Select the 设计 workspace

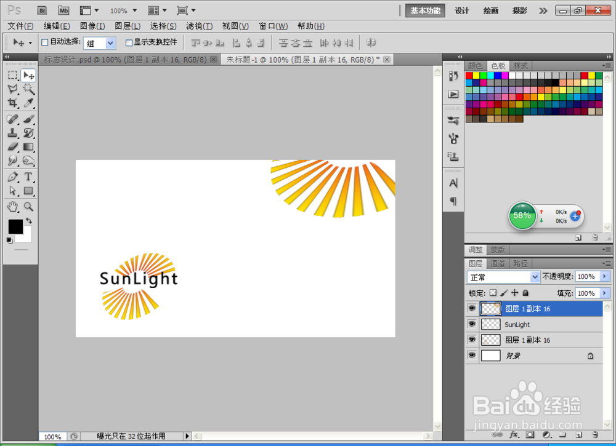click(x=461, y=10)
